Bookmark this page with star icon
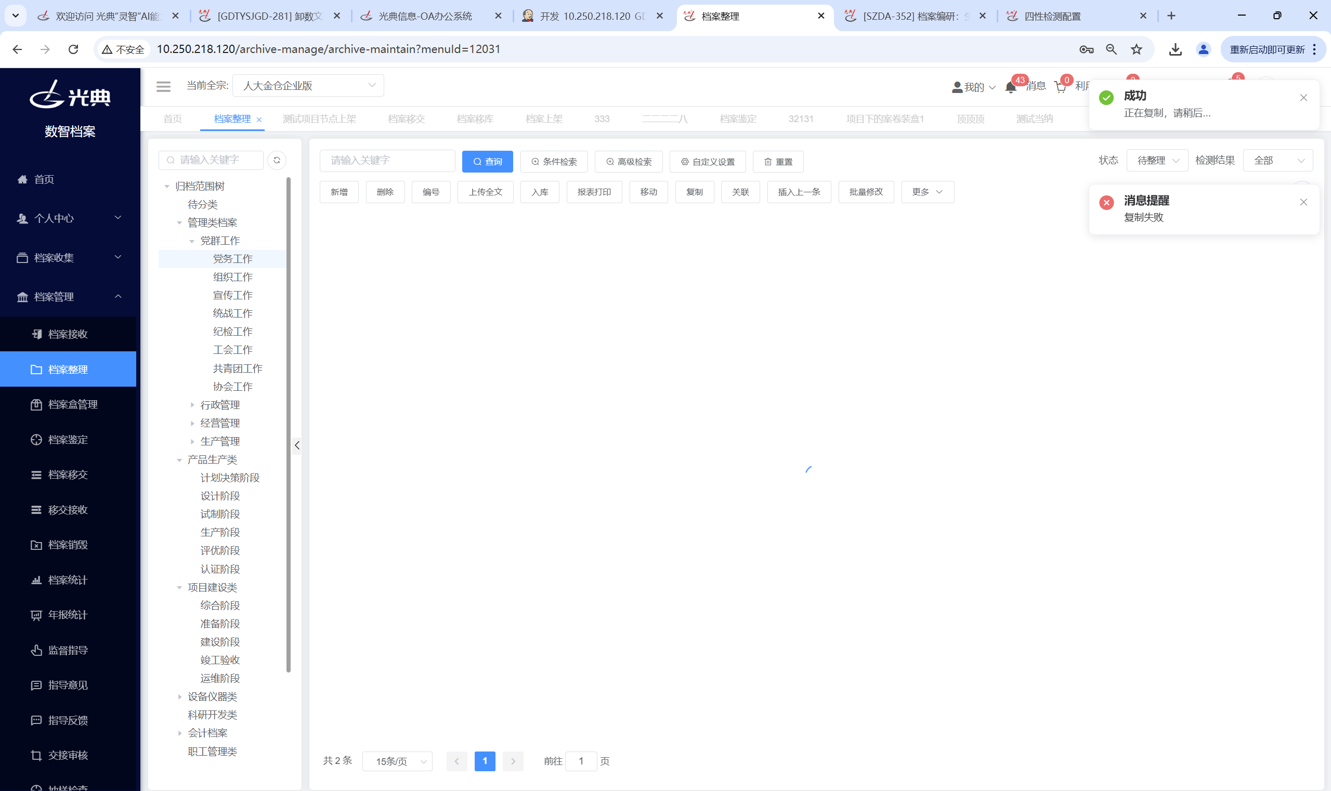Screen dimensions: 1331x791 pyautogui.click(x=1137, y=49)
